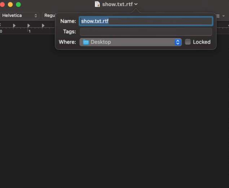
Task: Open the Helvetica font family dropdown
Action: pos(19,16)
